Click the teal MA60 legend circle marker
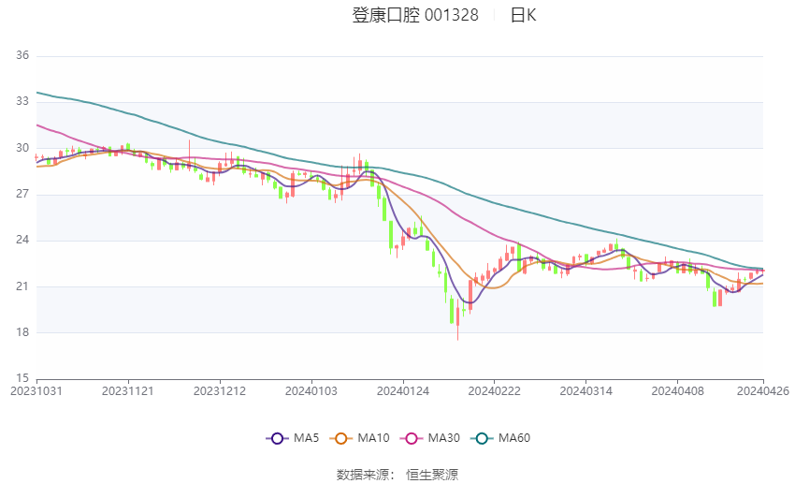This screenshot has width=795, height=484. point(482,438)
